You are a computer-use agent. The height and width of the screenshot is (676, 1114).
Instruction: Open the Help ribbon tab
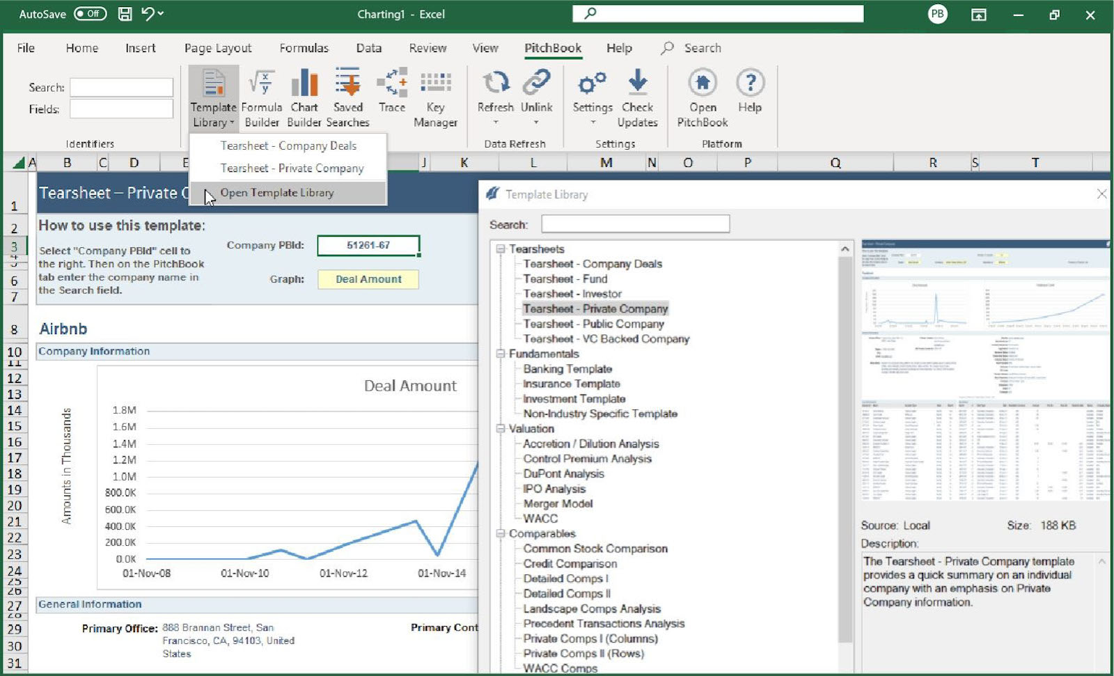point(619,48)
